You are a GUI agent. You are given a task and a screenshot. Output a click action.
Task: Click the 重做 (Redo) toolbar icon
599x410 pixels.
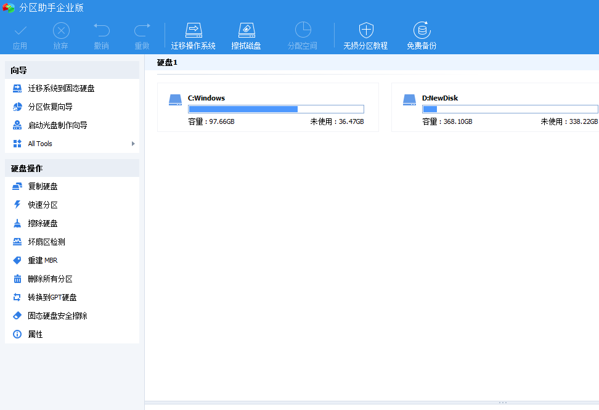142,30
